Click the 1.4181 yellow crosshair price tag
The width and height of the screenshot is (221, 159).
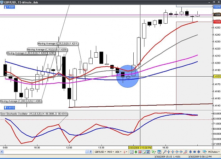[217, 76]
